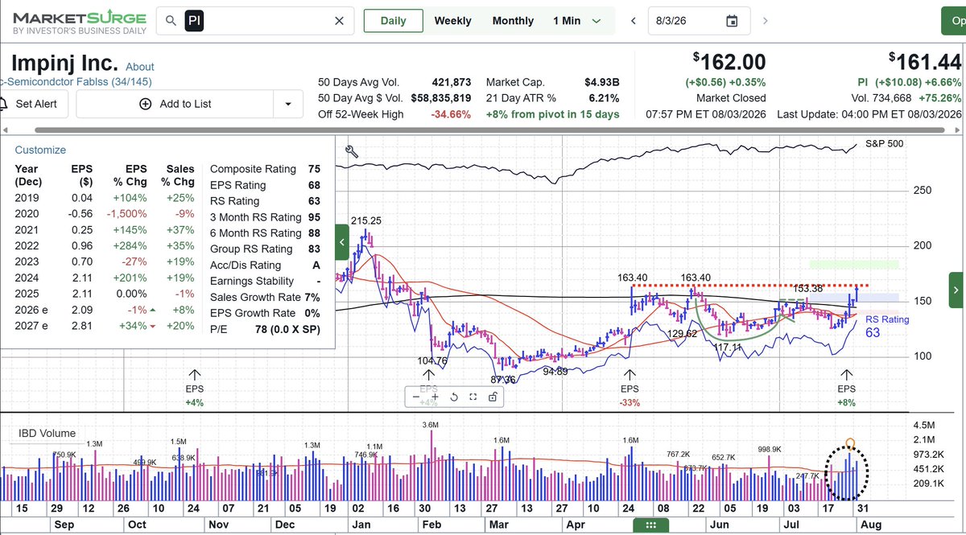Click the Group RS Rating row

265,249
